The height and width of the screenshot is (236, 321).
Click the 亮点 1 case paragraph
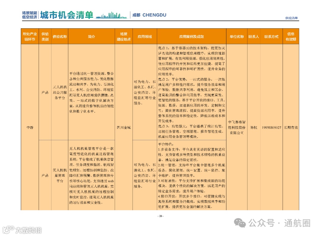pyautogui.click(x=192, y=61)
